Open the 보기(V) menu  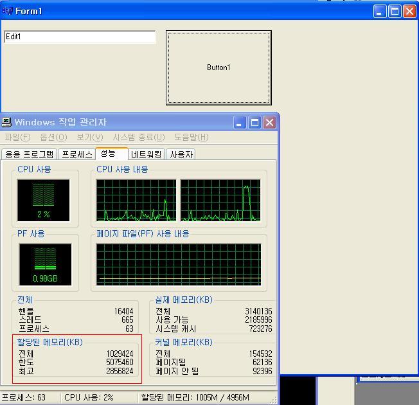pos(89,137)
